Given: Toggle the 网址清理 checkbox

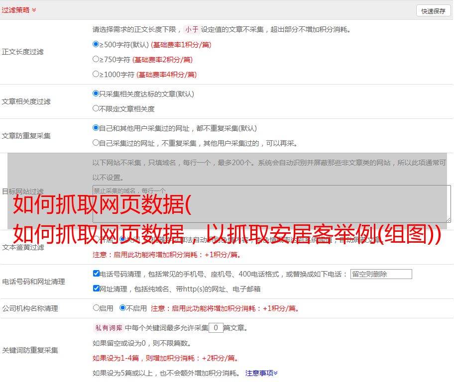Looking at the screenshot, I should coord(96,288).
